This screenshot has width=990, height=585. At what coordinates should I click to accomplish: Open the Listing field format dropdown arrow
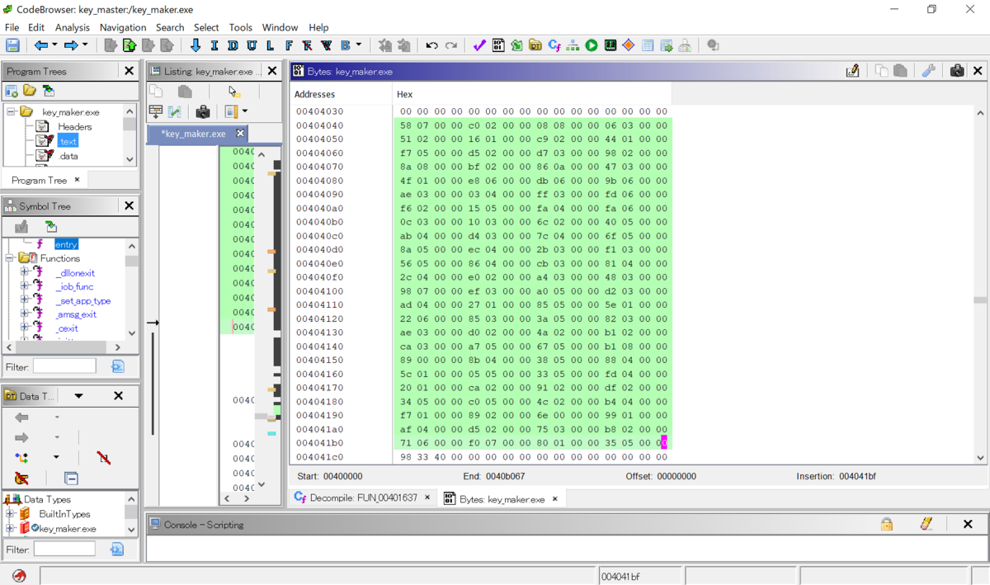pos(244,111)
